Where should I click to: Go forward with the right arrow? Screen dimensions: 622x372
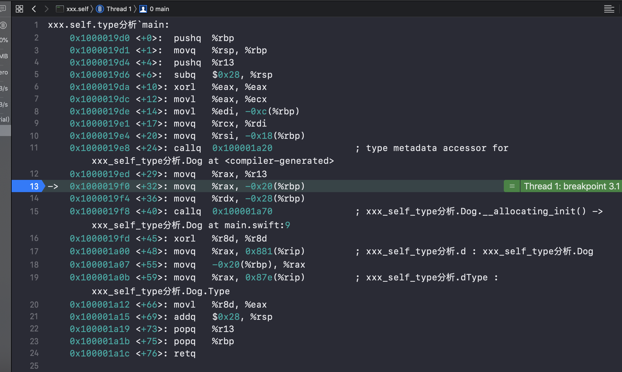[46, 9]
